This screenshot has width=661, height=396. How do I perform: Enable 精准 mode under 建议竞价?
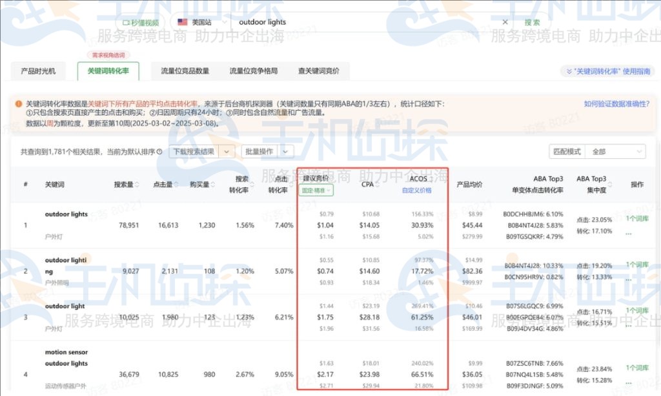pyautogui.click(x=318, y=189)
